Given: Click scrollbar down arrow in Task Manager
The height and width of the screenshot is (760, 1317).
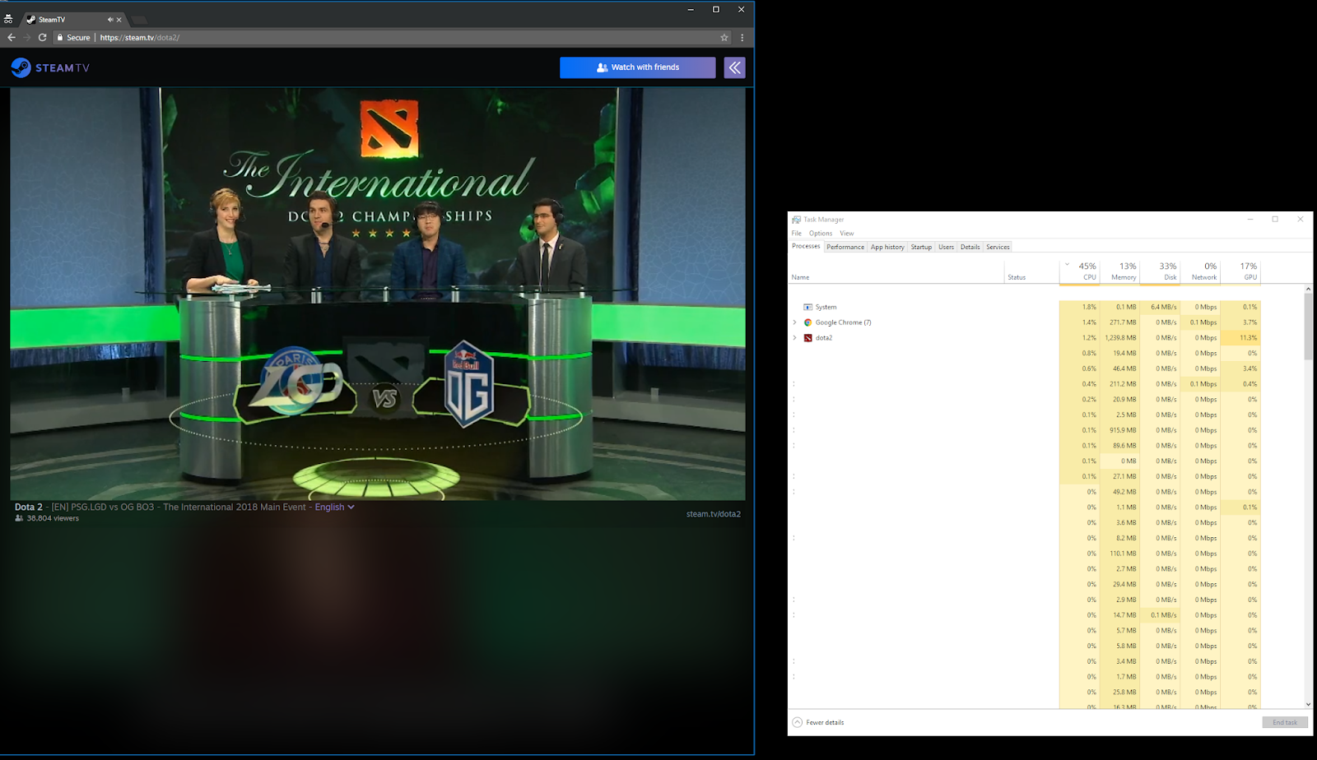Looking at the screenshot, I should [x=1308, y=704].
